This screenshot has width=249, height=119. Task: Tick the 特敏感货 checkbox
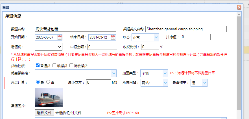click(71, 65)
